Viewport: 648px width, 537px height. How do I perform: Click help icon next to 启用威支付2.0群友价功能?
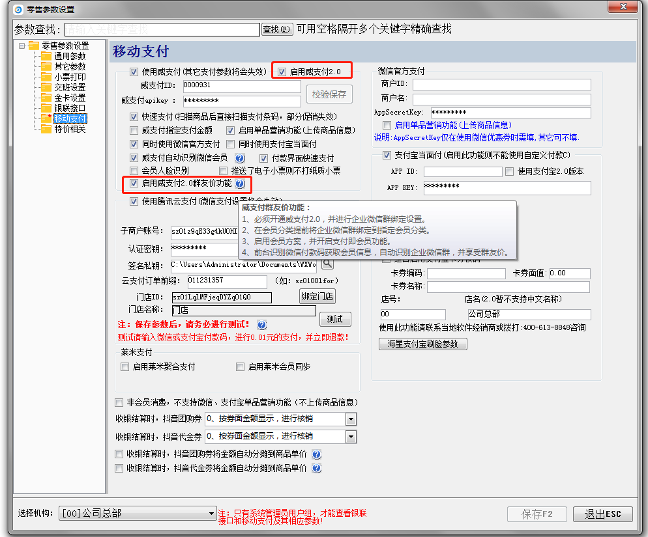pyautogui.click(x=240, y=184)
